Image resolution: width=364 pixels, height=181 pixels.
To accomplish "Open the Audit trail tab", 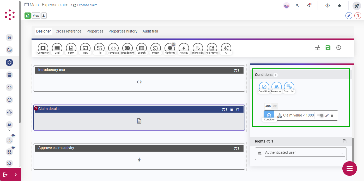I will [150, 31].
